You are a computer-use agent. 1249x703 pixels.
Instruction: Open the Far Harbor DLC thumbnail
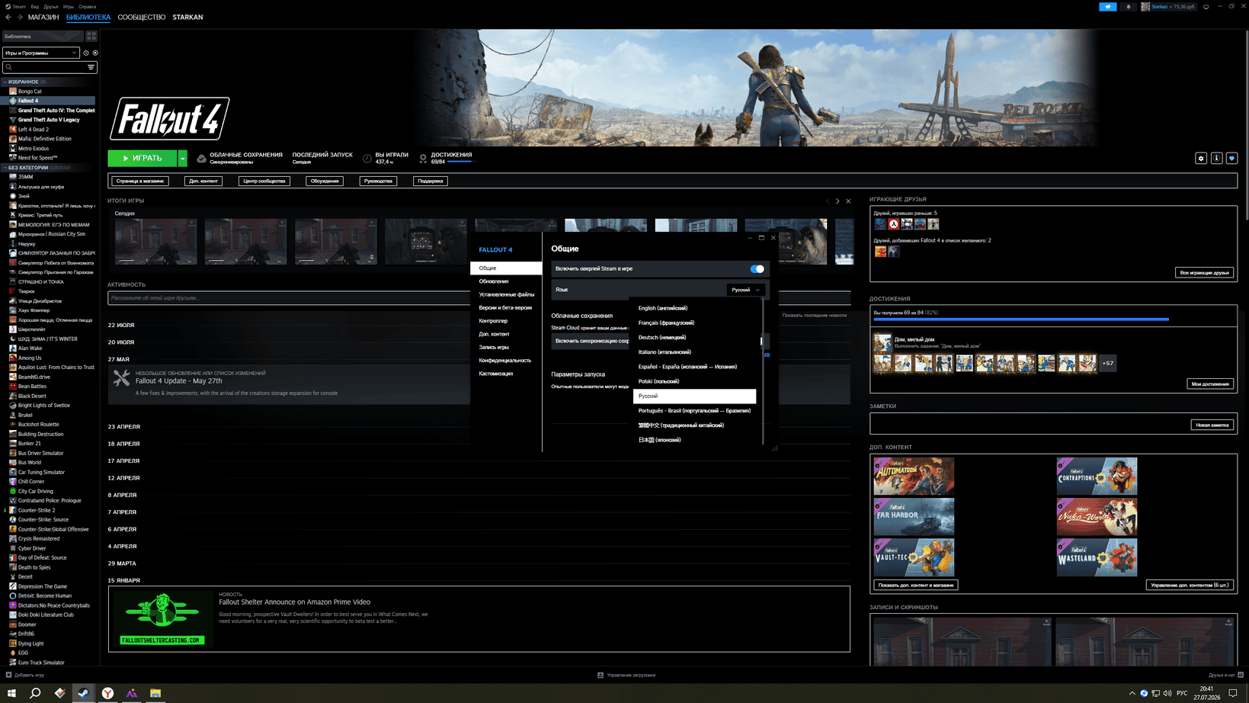point(914,516)
